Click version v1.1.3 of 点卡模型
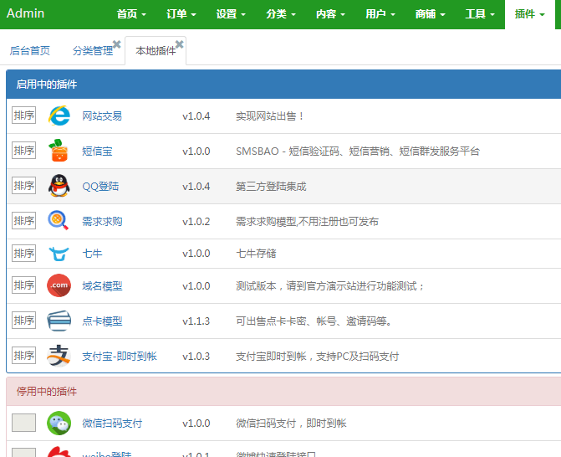The width and height of the screenshot is (561, 457). [x=196, y=321]
